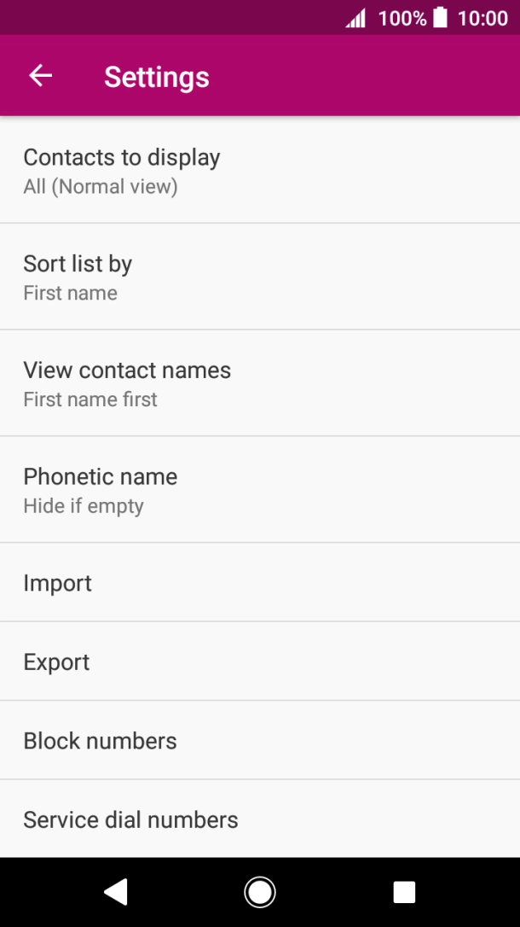Tap the battery icon in status bar
This screenshot has height=927, width=520.
click(x=440, y=18)
